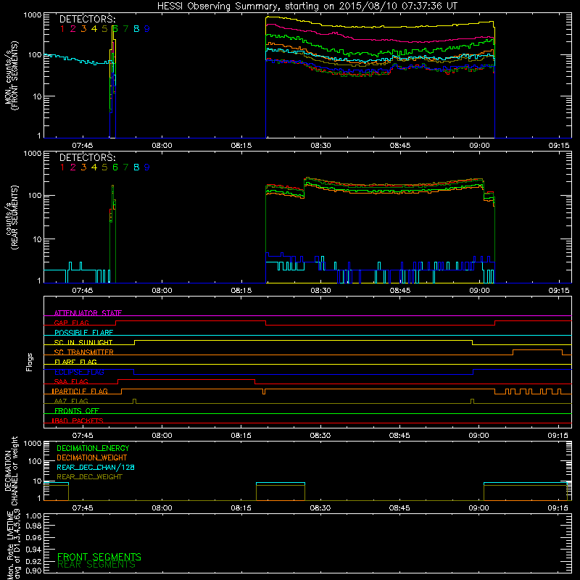Click the GAP_FLAG label
Screen dimensions: 580x580
[x=71, y=323]
